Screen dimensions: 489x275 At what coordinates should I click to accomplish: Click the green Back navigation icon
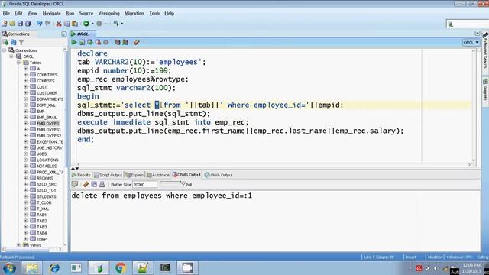86,24
